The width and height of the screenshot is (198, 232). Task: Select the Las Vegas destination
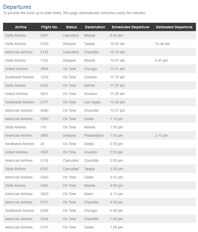[92, 102]
